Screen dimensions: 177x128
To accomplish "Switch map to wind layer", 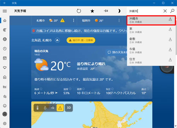I will coord(52,108).
